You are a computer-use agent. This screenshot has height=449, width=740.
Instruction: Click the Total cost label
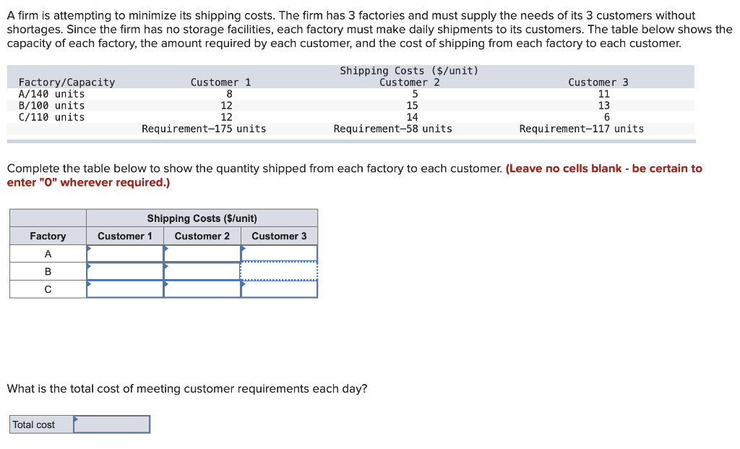(33, 424)
